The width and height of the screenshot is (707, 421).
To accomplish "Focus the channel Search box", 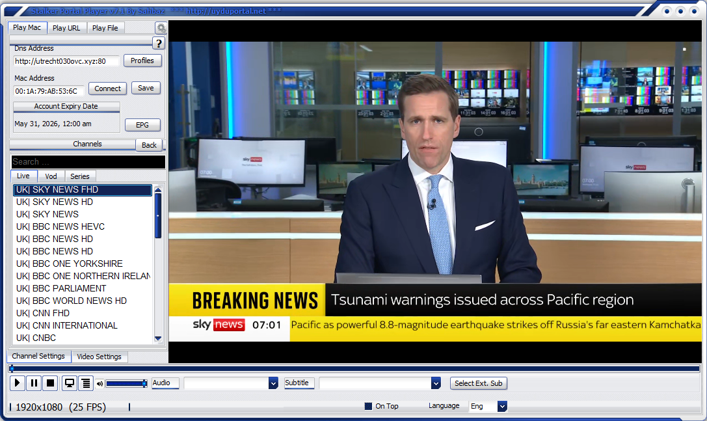I will [88, 161].
